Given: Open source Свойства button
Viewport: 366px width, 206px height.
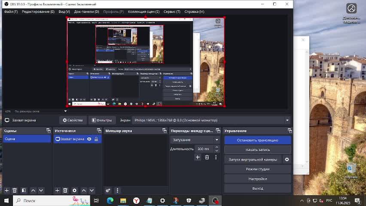Looking at the screenshot, I should point(73,120).
